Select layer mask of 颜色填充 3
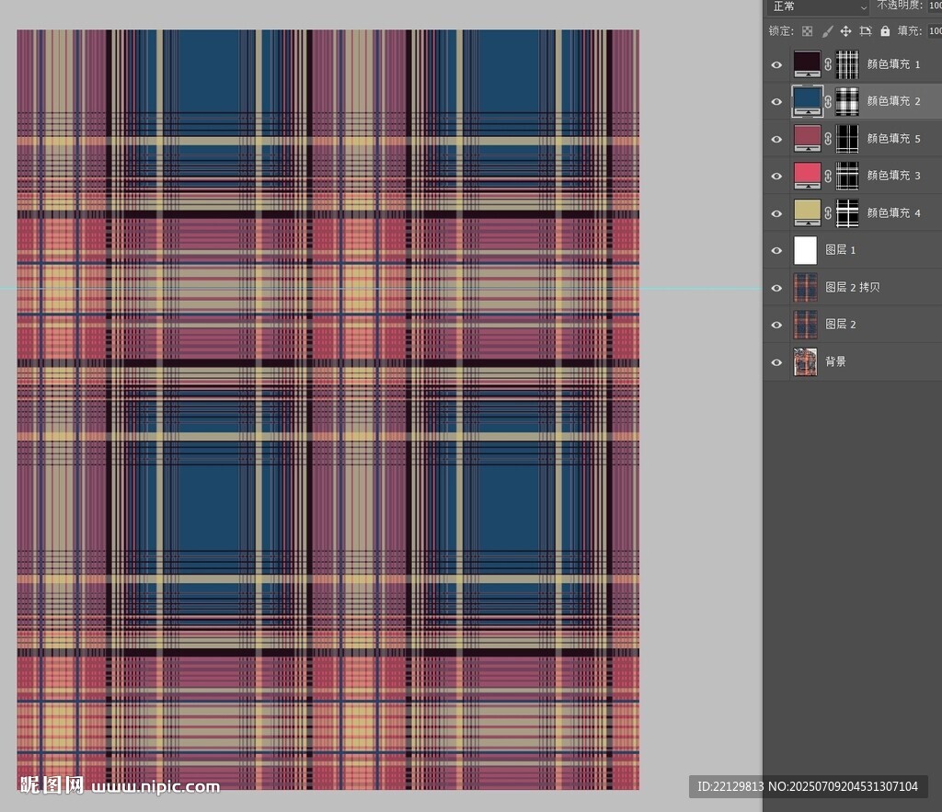The image size is (942, 812). [x=847, y=176]
